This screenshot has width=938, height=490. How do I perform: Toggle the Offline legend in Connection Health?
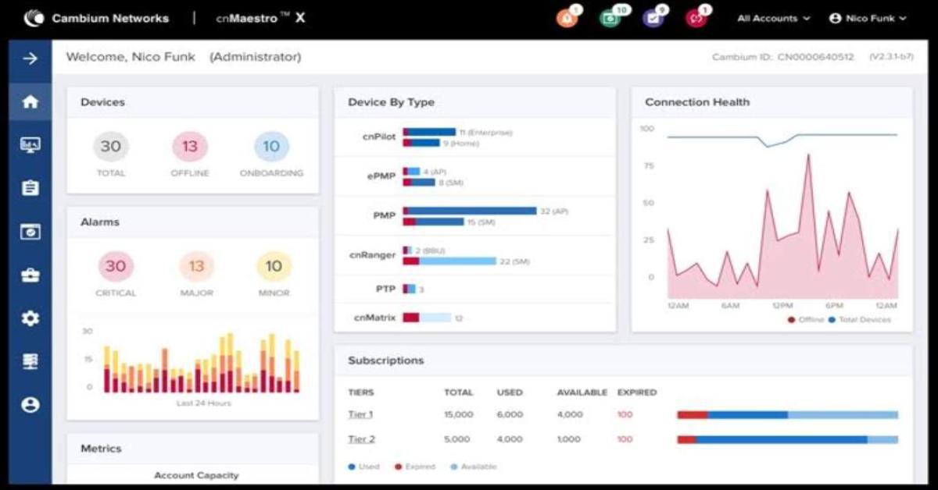pyautogui.click(x=805, y=320)
